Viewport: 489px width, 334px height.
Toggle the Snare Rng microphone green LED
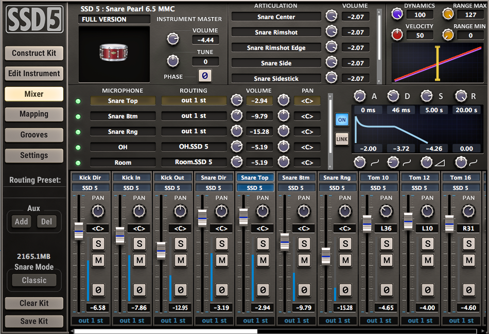(78, 132)
